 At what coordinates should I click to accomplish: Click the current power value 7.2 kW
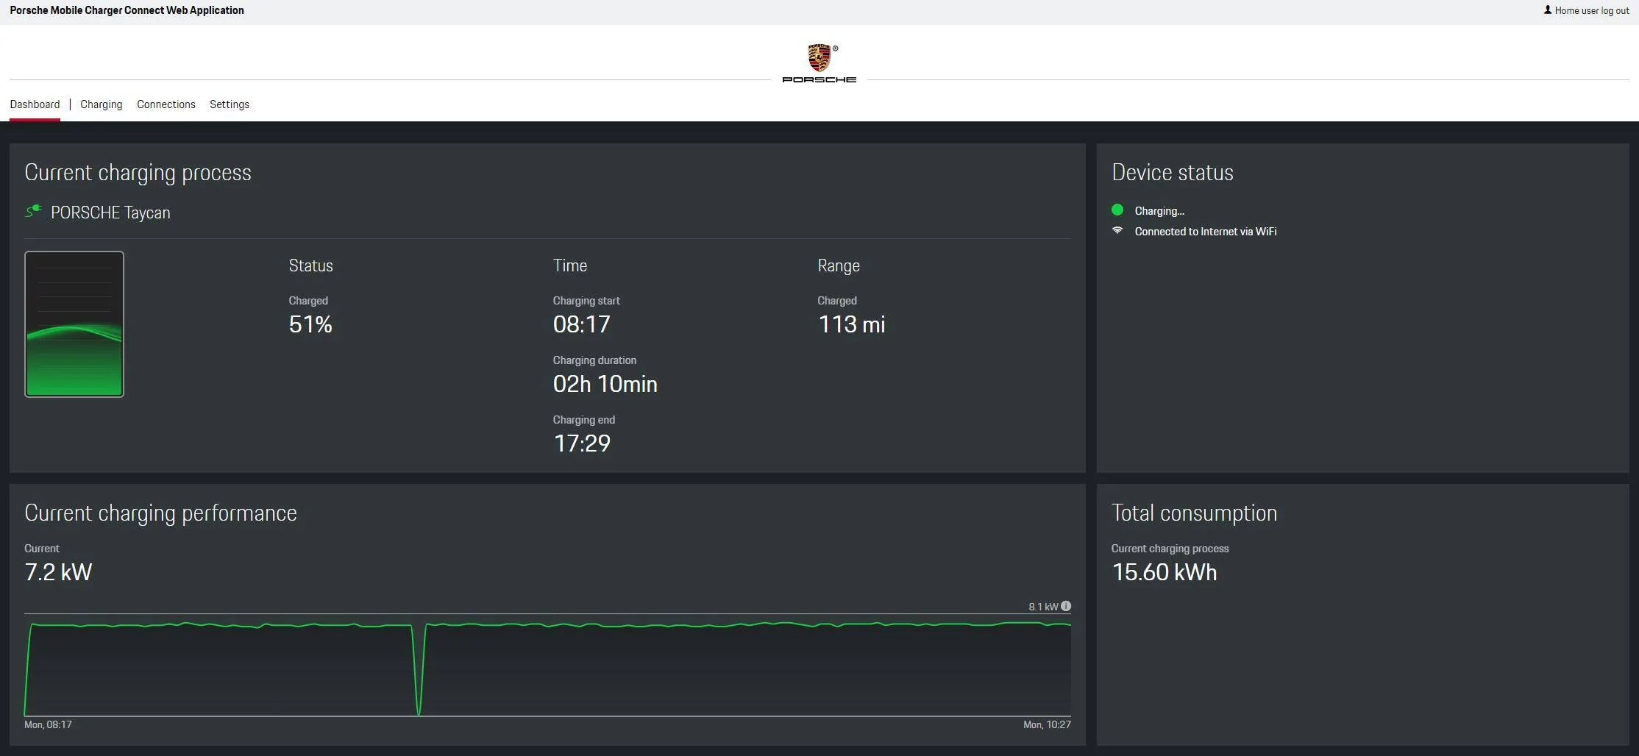58,572
